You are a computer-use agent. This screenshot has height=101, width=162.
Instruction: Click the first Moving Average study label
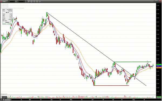click(5, 4)
